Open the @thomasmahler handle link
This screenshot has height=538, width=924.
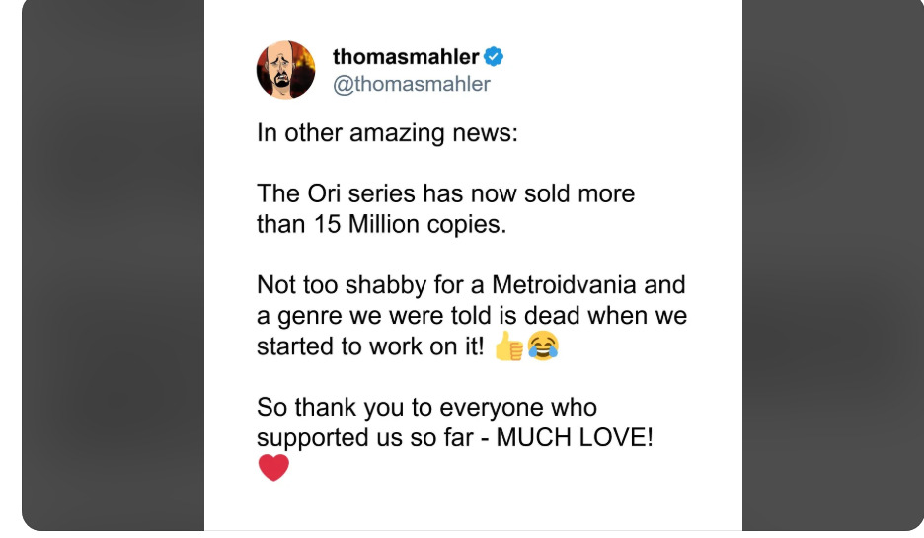(x=411, y=84)
